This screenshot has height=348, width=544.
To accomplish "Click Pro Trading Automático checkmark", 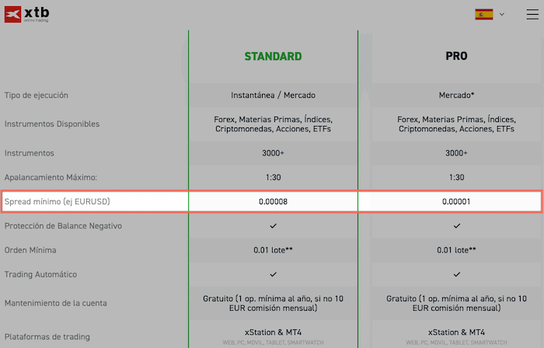I will click(x=457, y=274).
